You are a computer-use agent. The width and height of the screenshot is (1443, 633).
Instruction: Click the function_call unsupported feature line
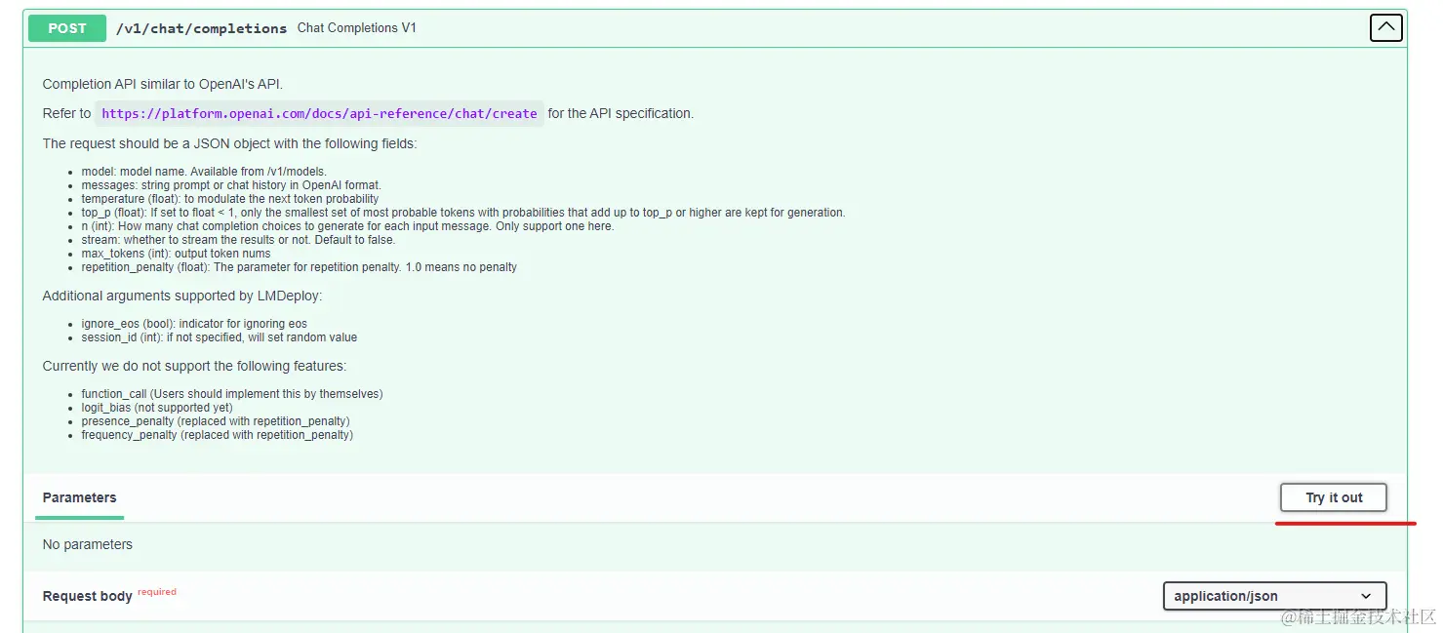[231, 394]
